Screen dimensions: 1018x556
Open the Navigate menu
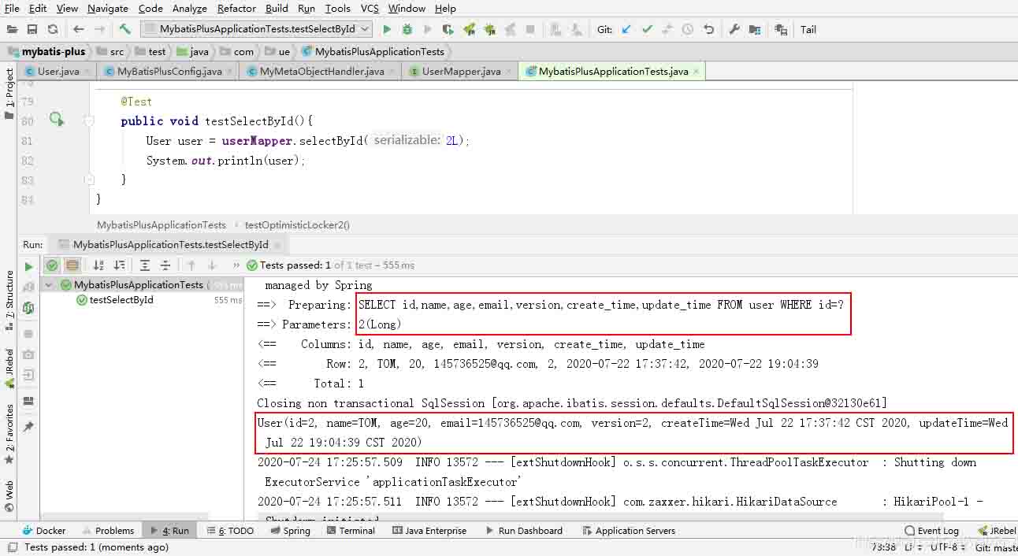[107, 8]
